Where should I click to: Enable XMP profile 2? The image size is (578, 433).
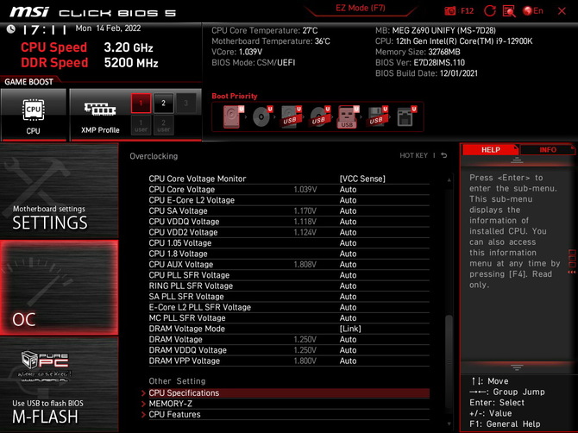coord(163,104)
